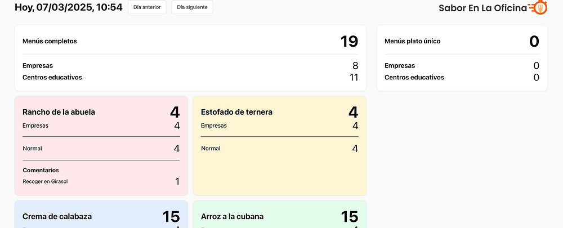
Task: Click Centros educativos row under Menús completos
Action: [x=190, y=77]
